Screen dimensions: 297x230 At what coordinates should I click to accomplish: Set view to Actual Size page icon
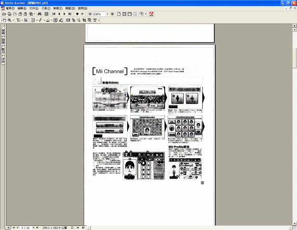pyautogui.click(x=119, y=14)
